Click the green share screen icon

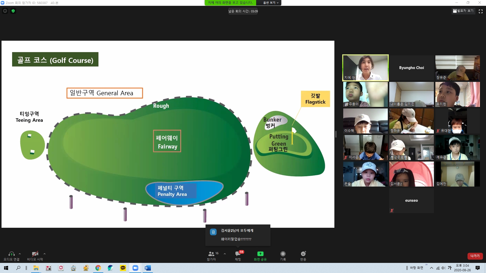click(260, 254)
